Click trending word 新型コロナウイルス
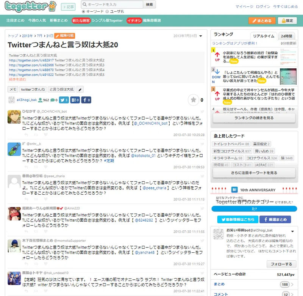The image size is (303, 296). 232,151
